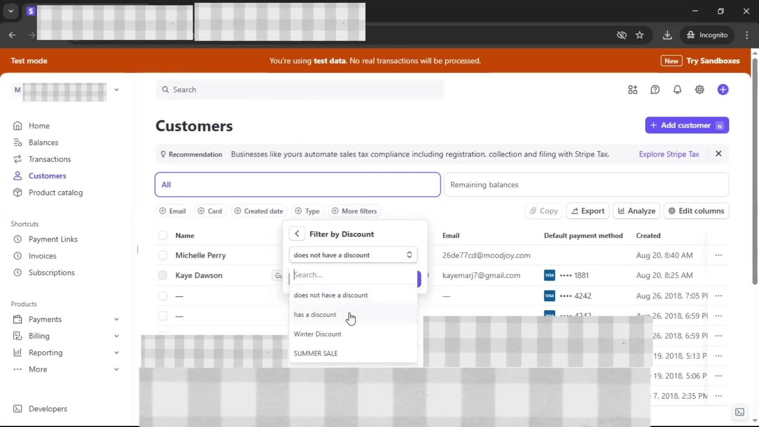The height and width of the screenshot is (427, 759).
Task: Open the discount condition dropdown
Action: tap(353, 255)
